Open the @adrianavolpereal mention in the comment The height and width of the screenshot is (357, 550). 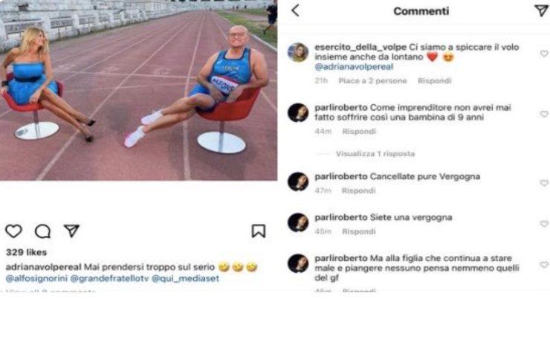[354, 67]
